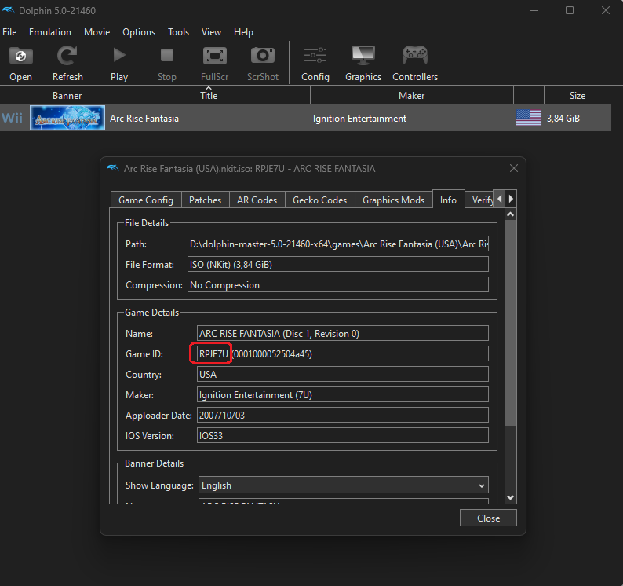Open the Emulation menu
Screen dimensions: 623x586
click(x=50, y=32)
